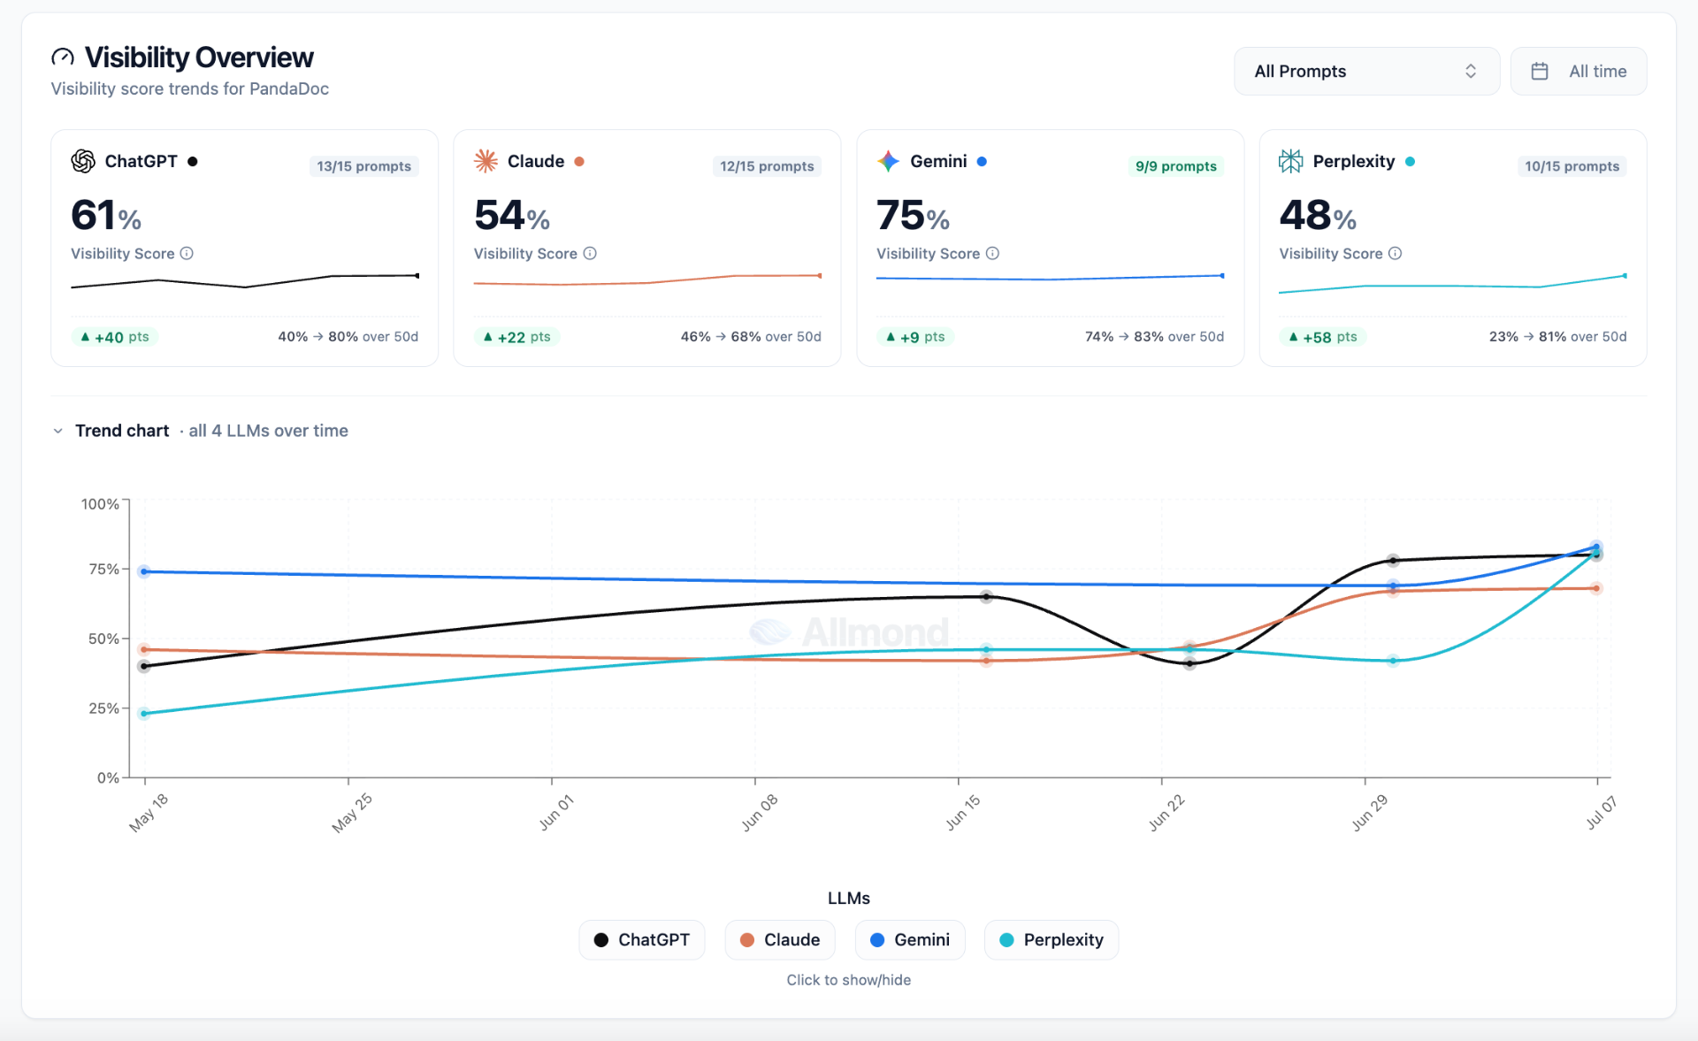Click the Gemini data point at Jul 07
The height and width of the screenshot is (1041, 1698).
pos(1596,547)
